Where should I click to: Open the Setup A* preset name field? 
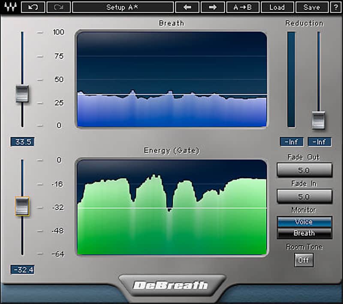tap(123, 7)
